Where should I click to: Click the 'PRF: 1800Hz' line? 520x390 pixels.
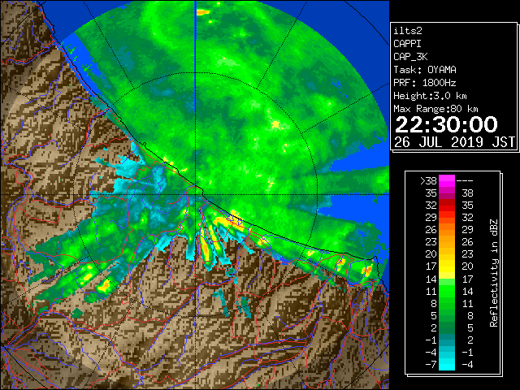tap(425, 83)
